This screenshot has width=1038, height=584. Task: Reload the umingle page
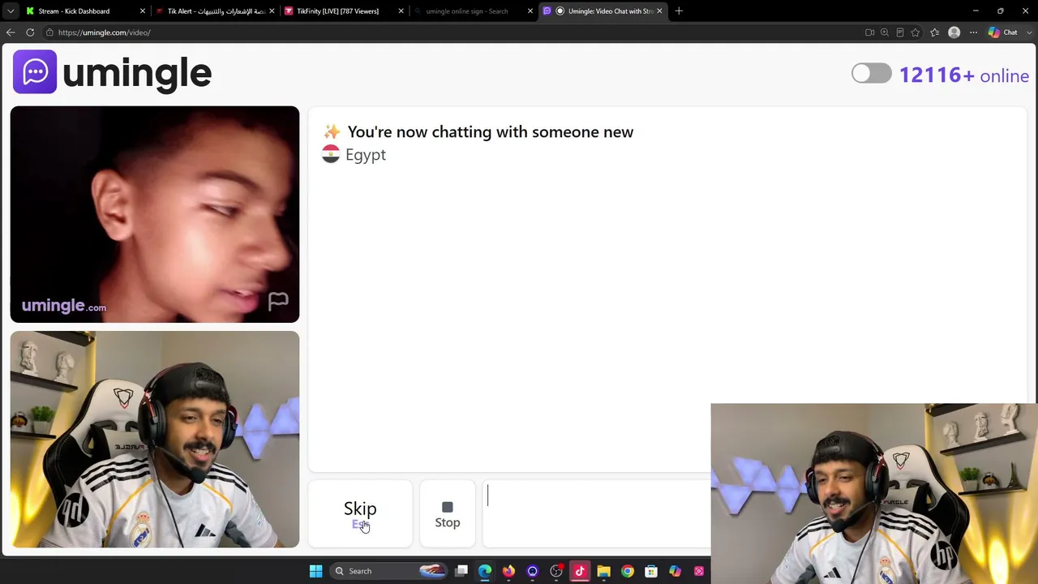pyautogui.click(x=30, y=32)
